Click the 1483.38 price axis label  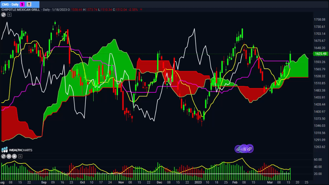[x=320, y=90]
